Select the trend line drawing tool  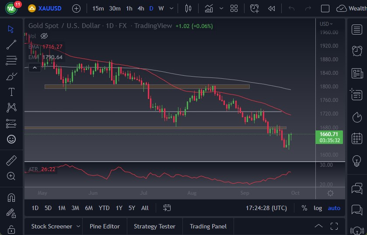(x=11, y=44)
